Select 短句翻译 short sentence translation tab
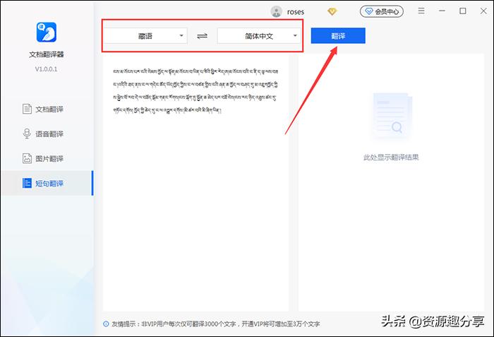The width and height of the screenshot is (494, 337). click(47, 183)
